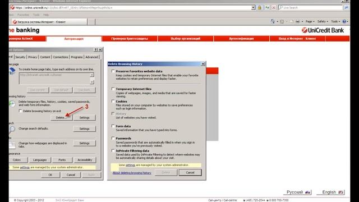
Task: Switch language to Русский
Action: 297,192
